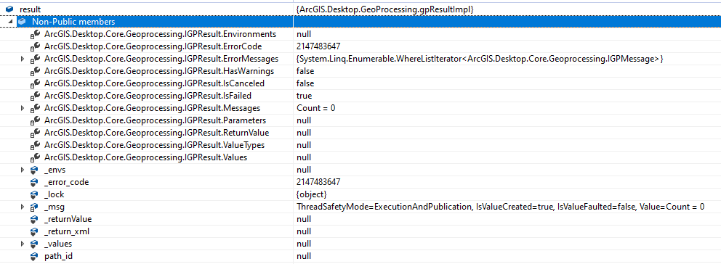The width and height of the screenshot is (721, 264).
Task: Click the IGPResult.Messages property icon
Action: tap(35, 108)
